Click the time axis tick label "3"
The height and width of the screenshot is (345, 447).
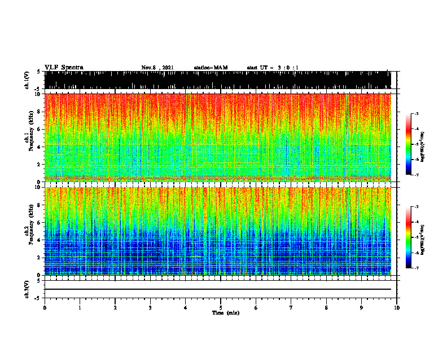click(x=150, y=308)
